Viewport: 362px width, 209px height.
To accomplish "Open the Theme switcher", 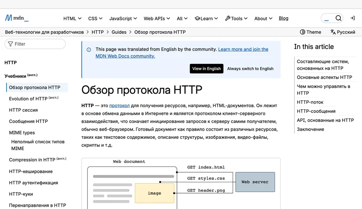I will [x=310, y=32].
